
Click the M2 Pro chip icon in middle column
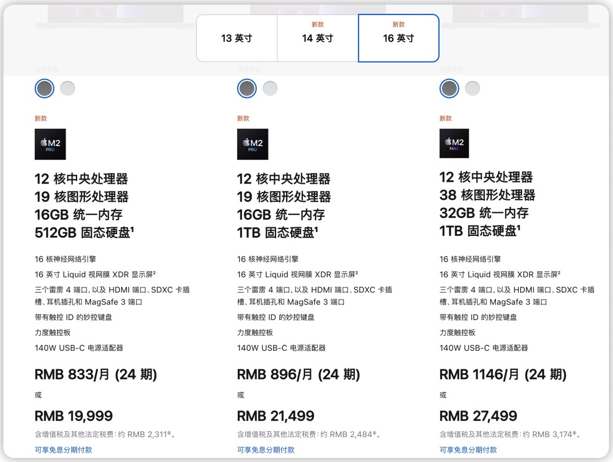[253, 143]
